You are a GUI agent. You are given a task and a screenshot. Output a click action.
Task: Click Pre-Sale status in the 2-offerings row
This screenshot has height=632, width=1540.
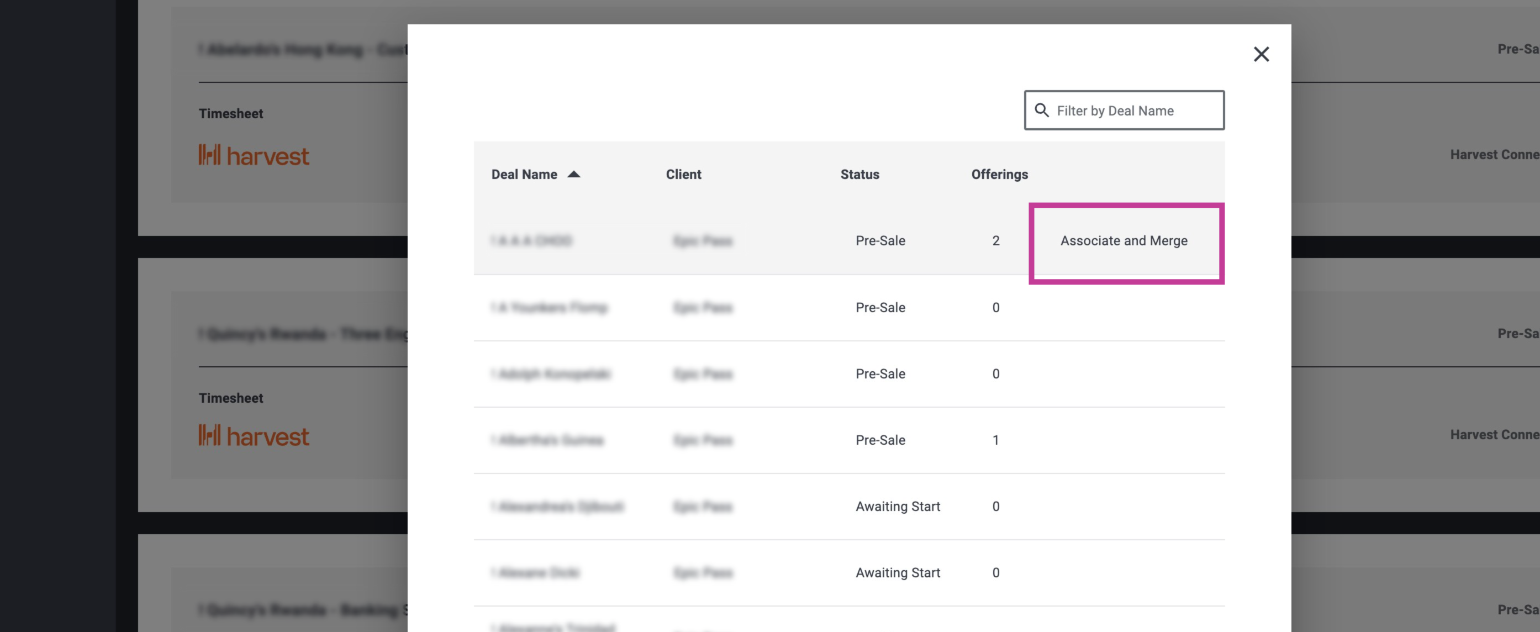880,241
